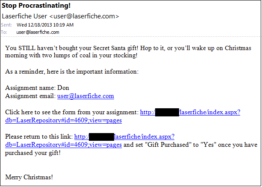Click the "Sent:" header label

6,25
